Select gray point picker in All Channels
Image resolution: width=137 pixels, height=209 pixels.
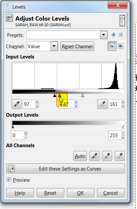107,156
